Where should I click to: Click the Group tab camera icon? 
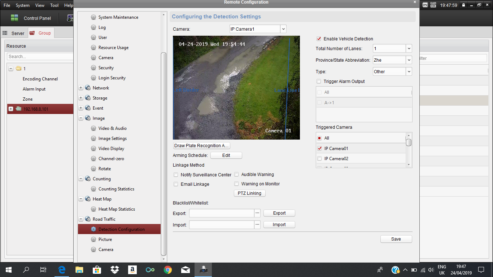click(x=32, y=33)
